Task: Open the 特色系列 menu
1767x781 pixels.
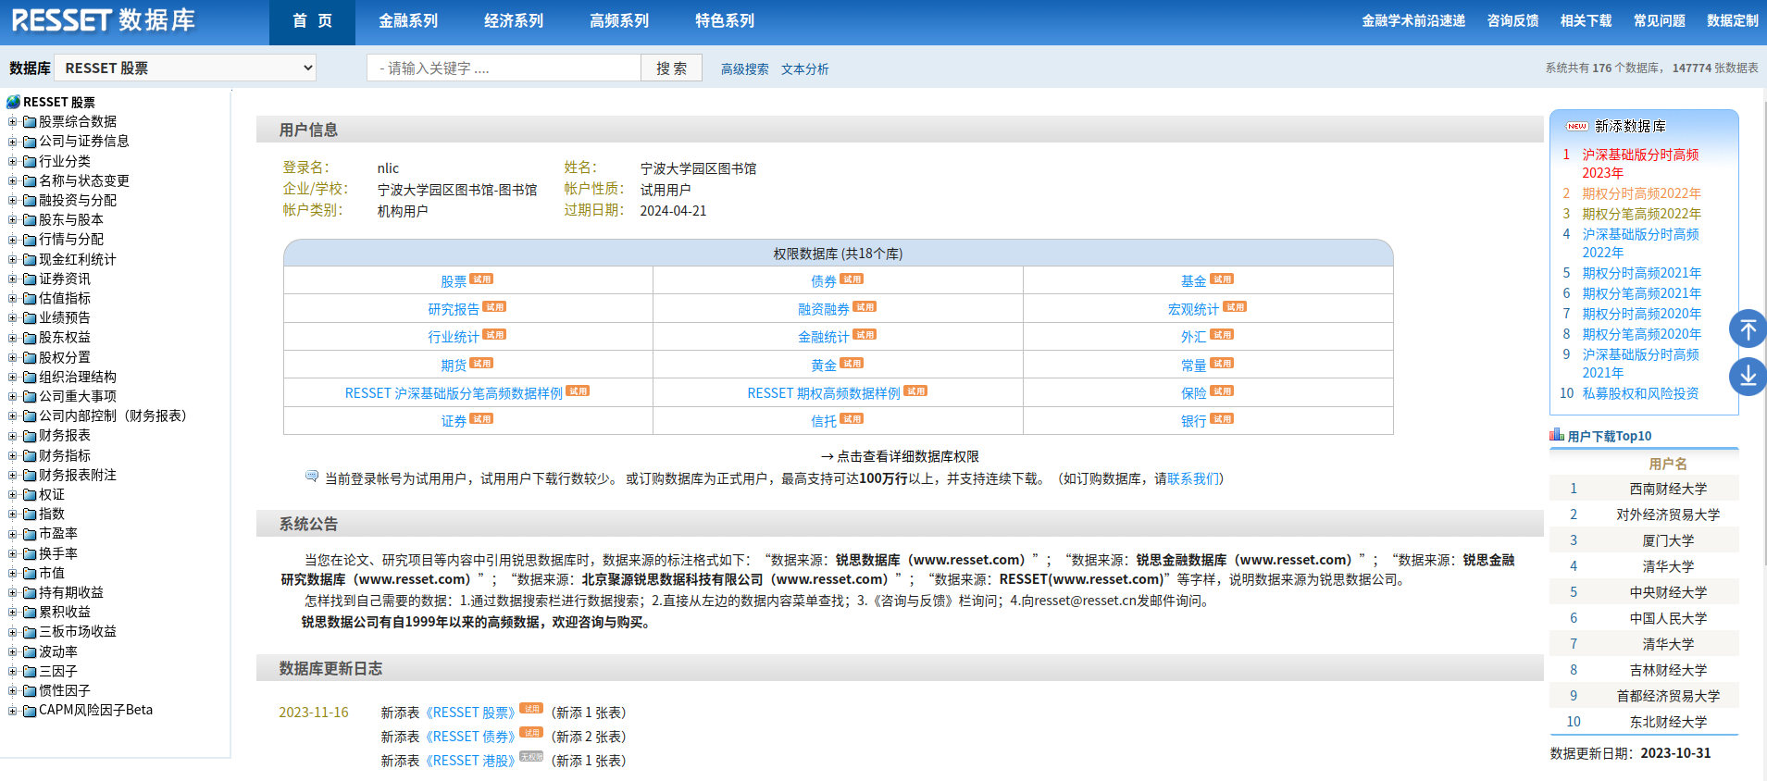Action: [x=725, y=21]
